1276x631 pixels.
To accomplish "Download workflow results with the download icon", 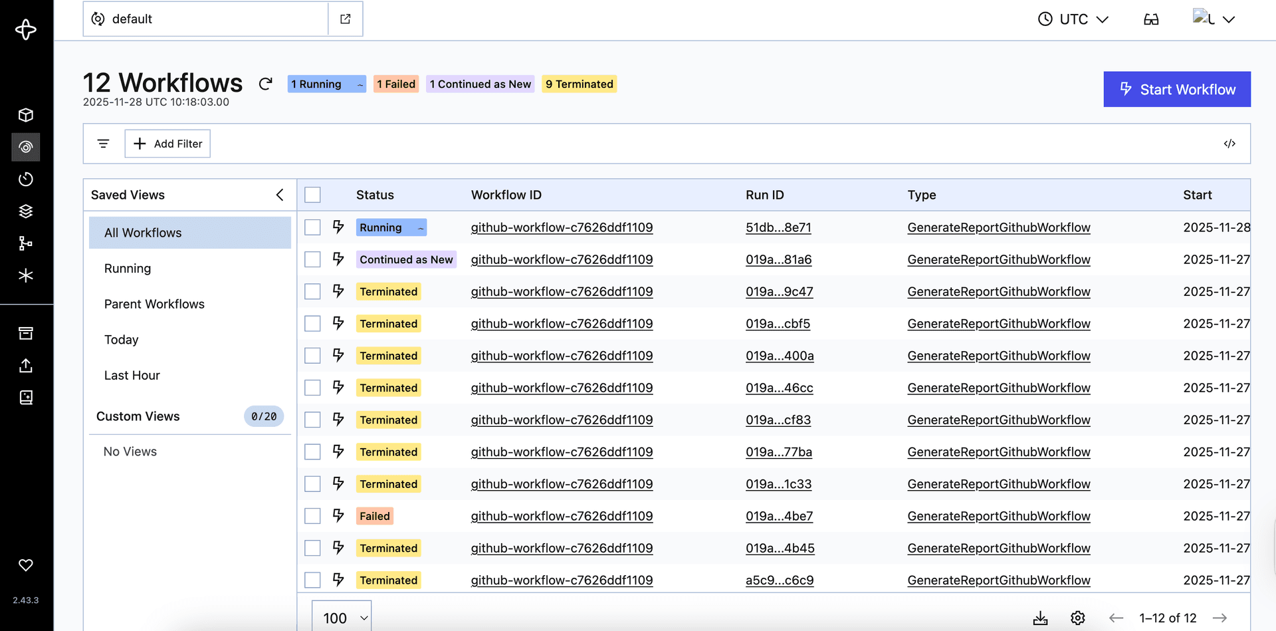I will (x=1041, y=618).
